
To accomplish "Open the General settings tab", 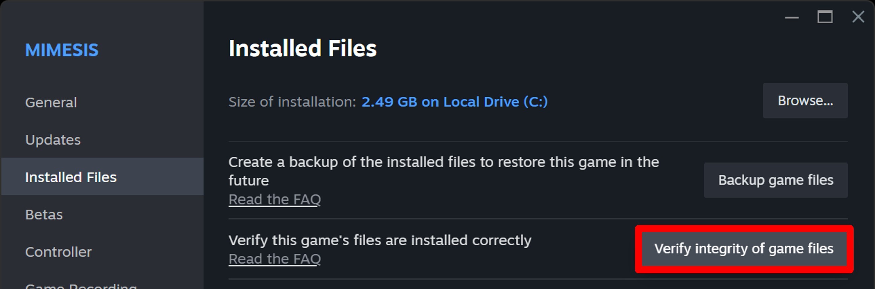I will [x=51, y=102].
